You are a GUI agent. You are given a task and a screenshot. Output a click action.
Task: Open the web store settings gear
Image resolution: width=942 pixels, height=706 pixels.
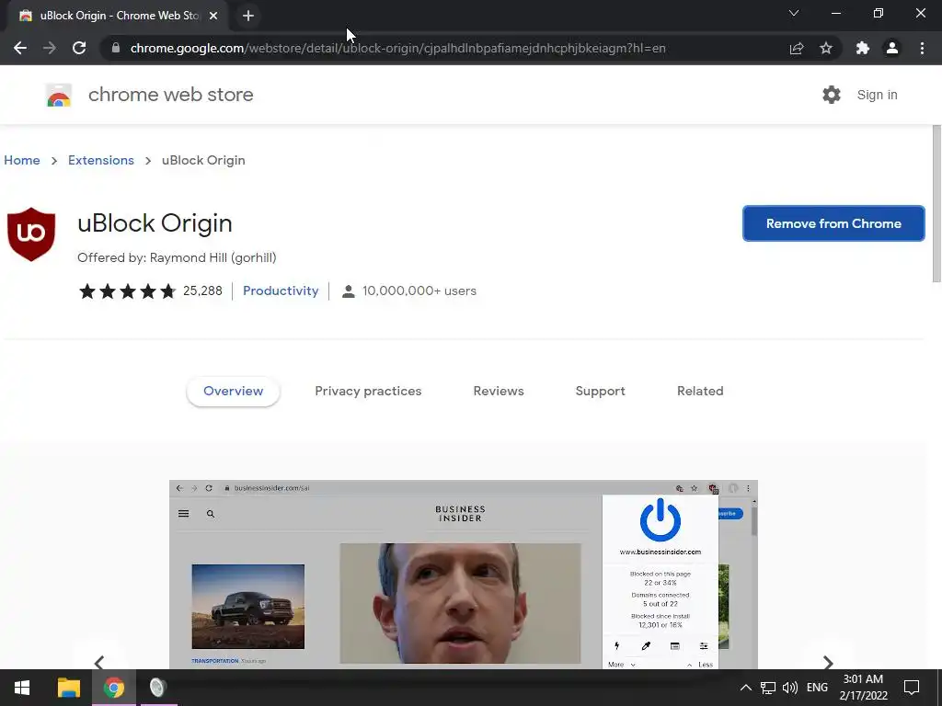[x=832, y=95]
